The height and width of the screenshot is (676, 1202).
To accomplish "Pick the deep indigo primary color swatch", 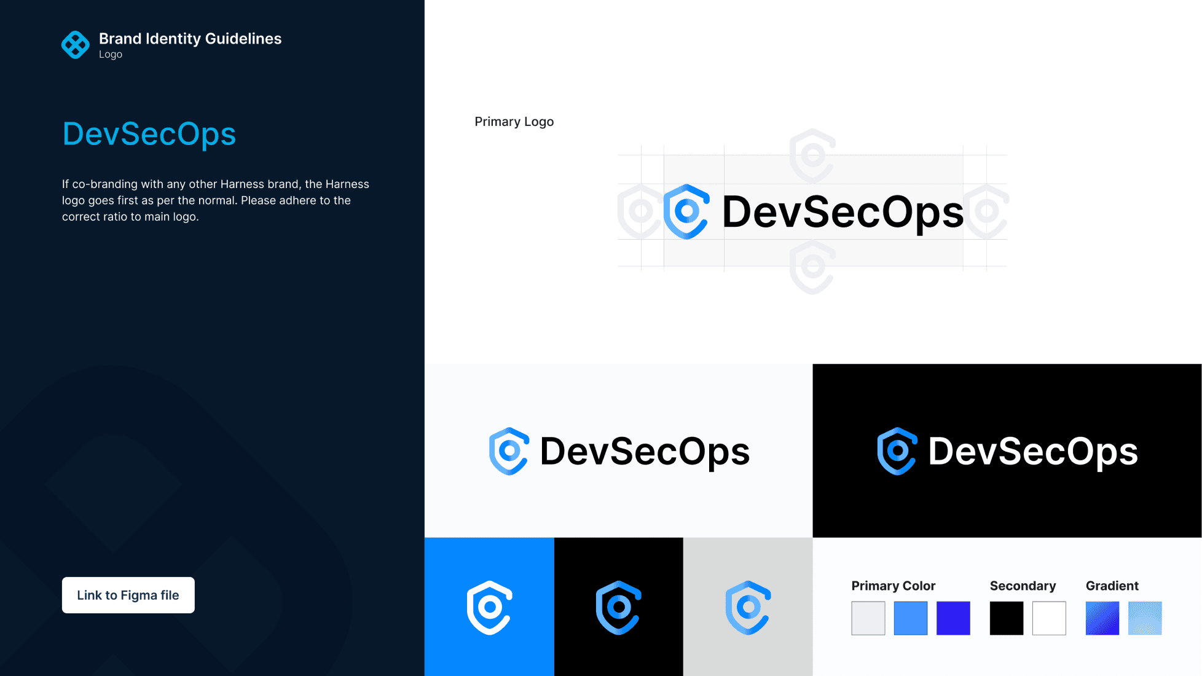I will (x=953, y=618).
